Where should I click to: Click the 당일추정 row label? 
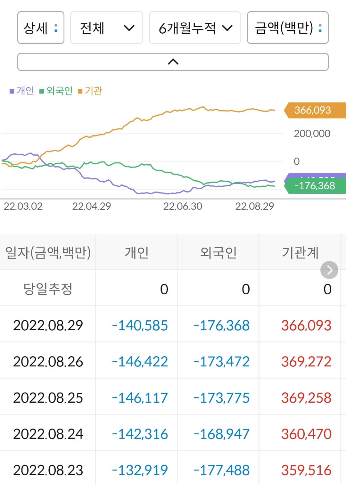coord(47,289)
